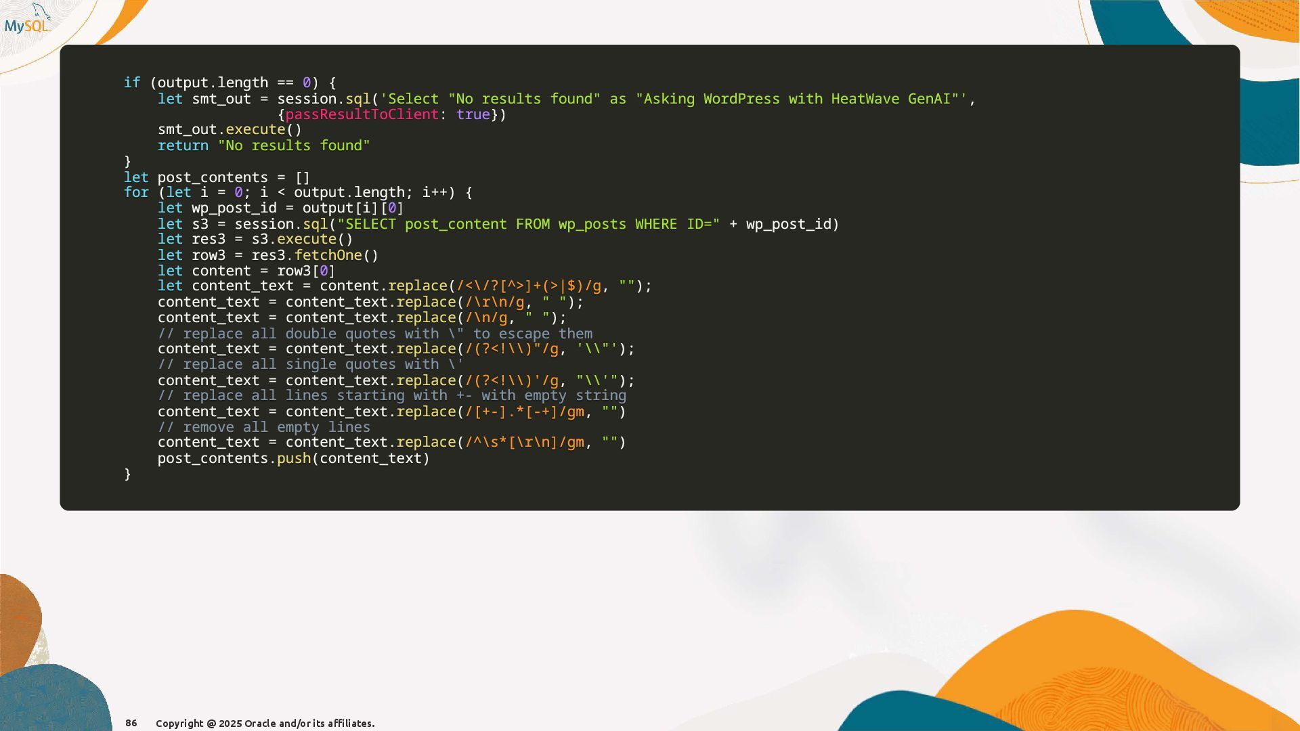Click the 'let post_contents = []' line
This screenshot has height=731, width=1300.
[x=217, y=177]
